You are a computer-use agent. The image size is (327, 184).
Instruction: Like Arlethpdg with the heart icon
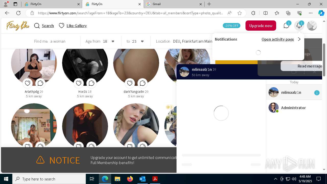(28, 83)
